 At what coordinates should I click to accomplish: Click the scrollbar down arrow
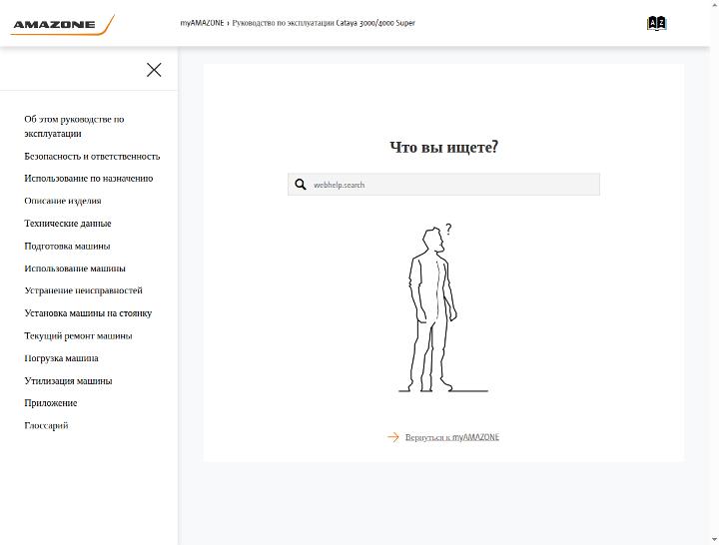click(714, 540)
